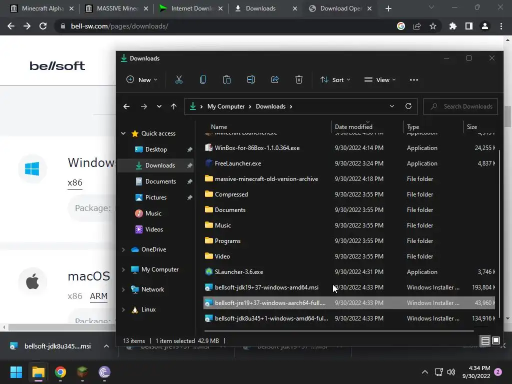Open the Windows Start menu
The height and width of the screenshot is (384, 512).
point(16,372)
